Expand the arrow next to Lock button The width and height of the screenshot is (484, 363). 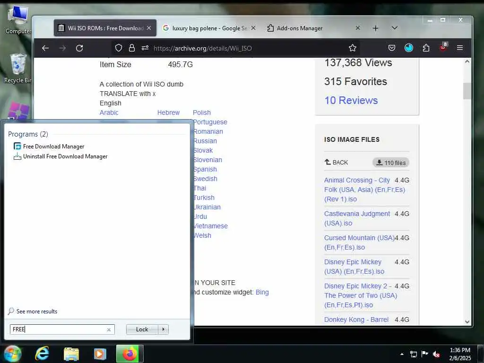[163, 329]
